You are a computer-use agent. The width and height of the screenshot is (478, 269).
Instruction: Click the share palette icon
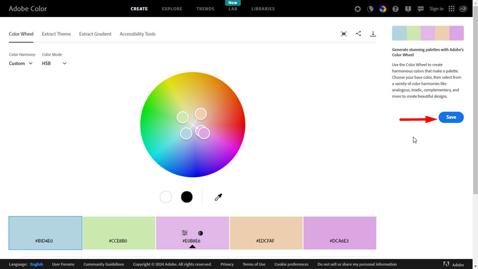pyautogui.click(x=358, y=33)
